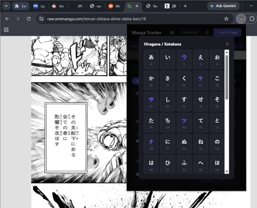This screenshot has height=208, width=257.
Task: Switch to the Ad tab
Action: point(58,6)
